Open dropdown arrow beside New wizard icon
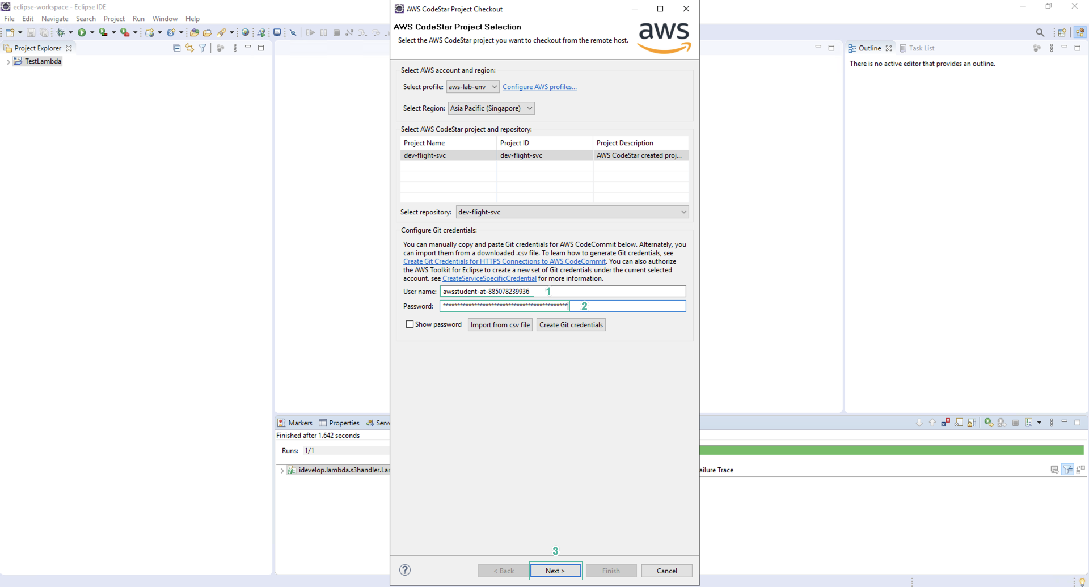Image resolution: width=1089 pixels, height=587 pixels. click(20, 32)
